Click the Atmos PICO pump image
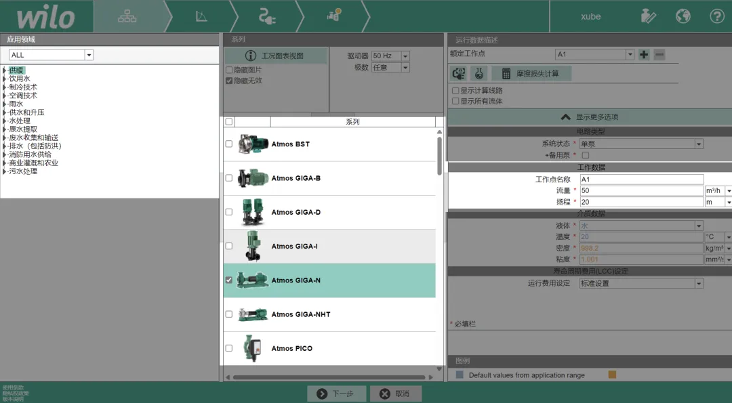This screenshot has height=403, width=732. pyautogui.click(x=253, y=348)
